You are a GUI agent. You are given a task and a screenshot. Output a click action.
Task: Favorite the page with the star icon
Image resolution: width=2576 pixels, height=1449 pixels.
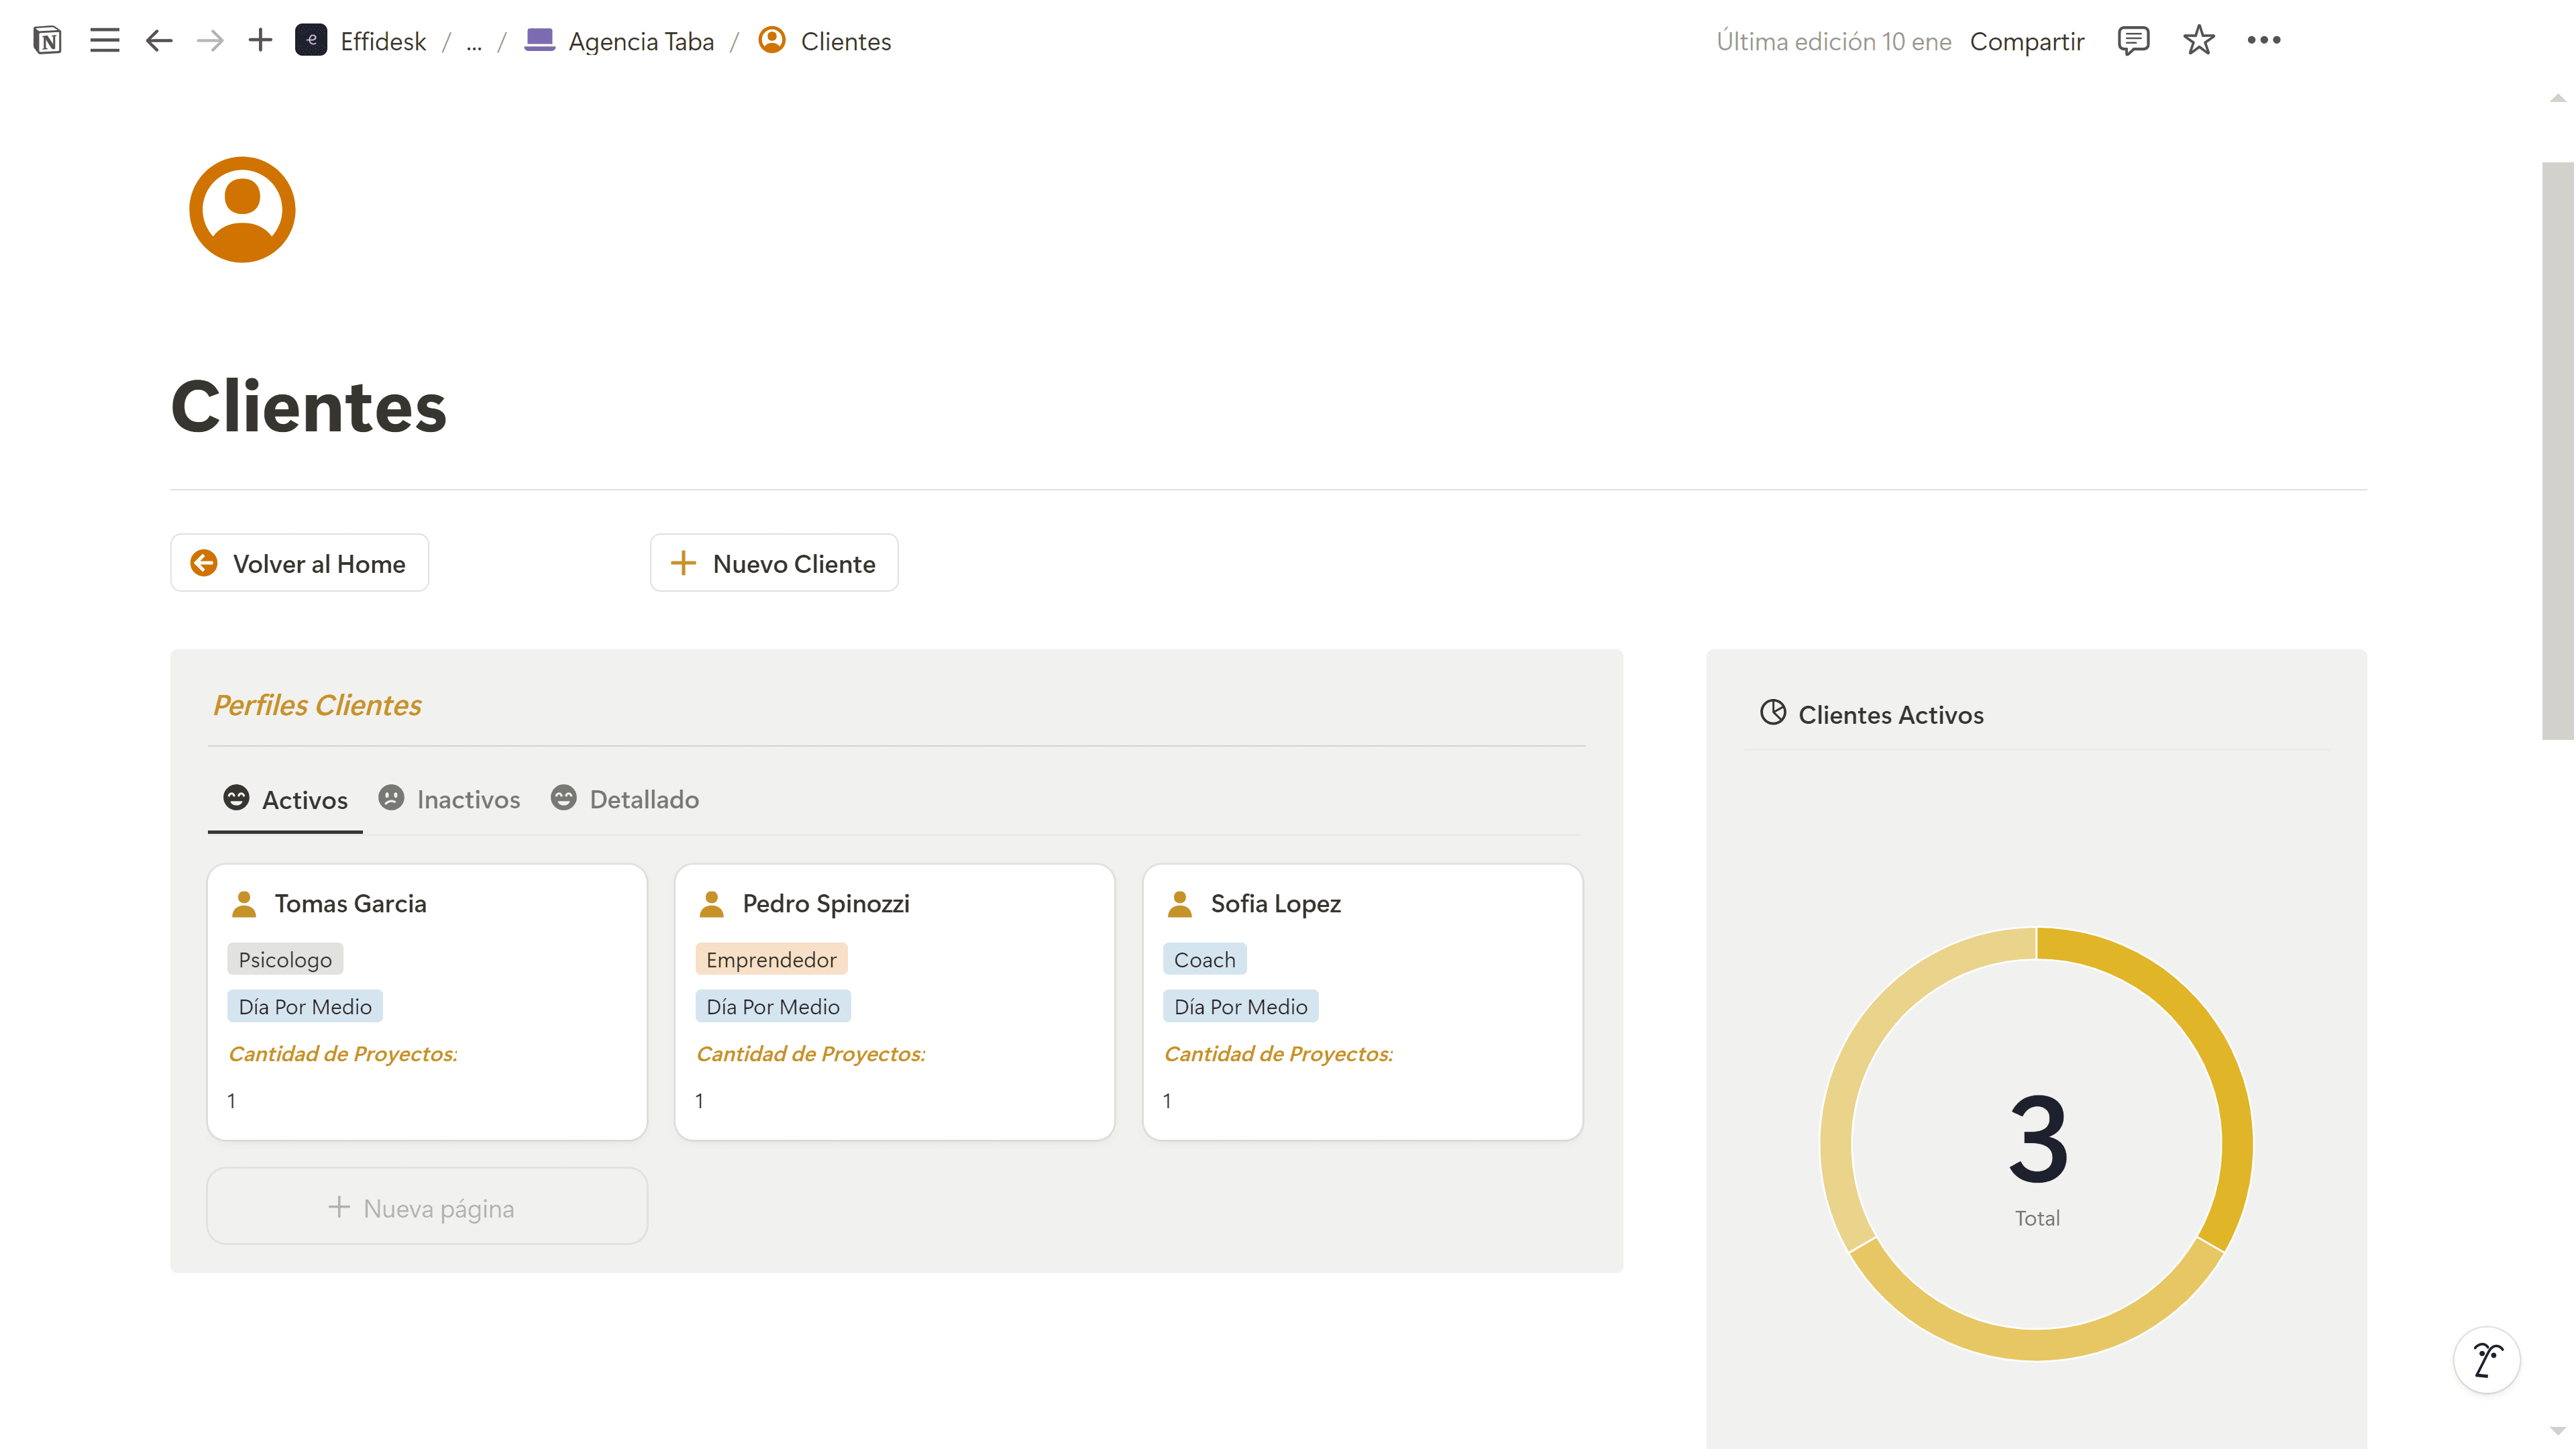[x=2199, y=41]
